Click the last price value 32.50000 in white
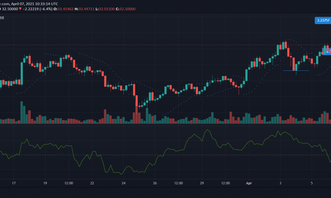 [10, 9]
